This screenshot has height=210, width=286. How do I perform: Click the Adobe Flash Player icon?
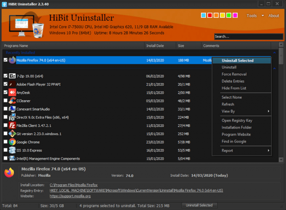(x=12, y=84)
